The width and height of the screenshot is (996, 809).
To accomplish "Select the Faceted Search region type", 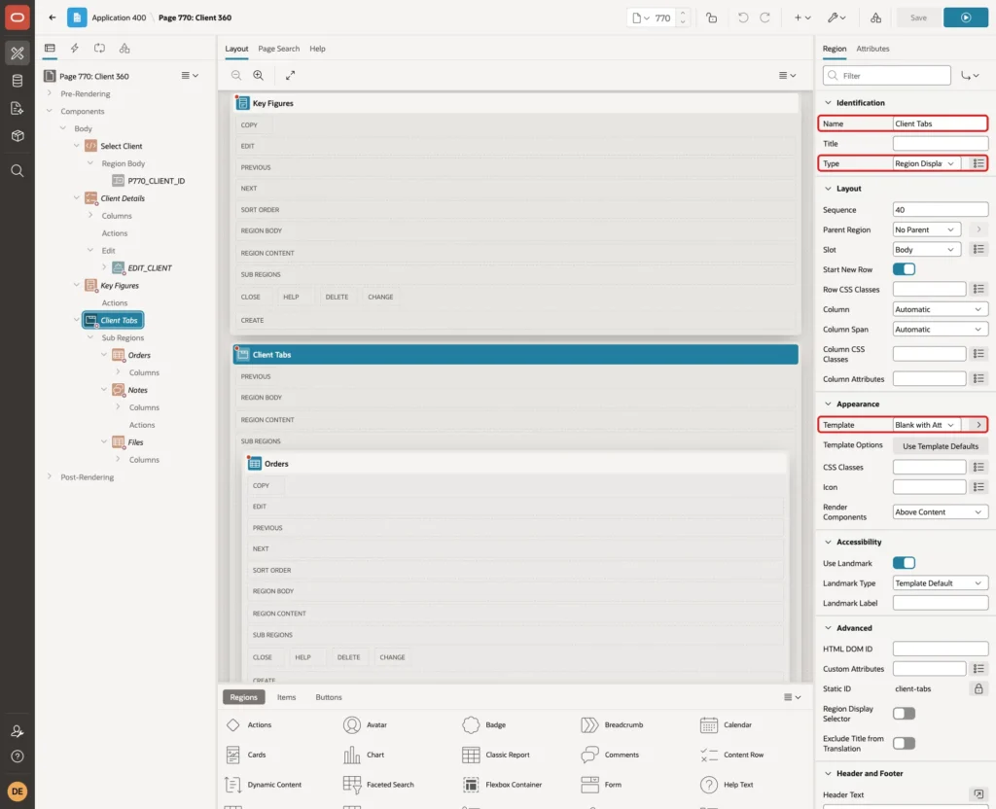I will click(378, 785).
